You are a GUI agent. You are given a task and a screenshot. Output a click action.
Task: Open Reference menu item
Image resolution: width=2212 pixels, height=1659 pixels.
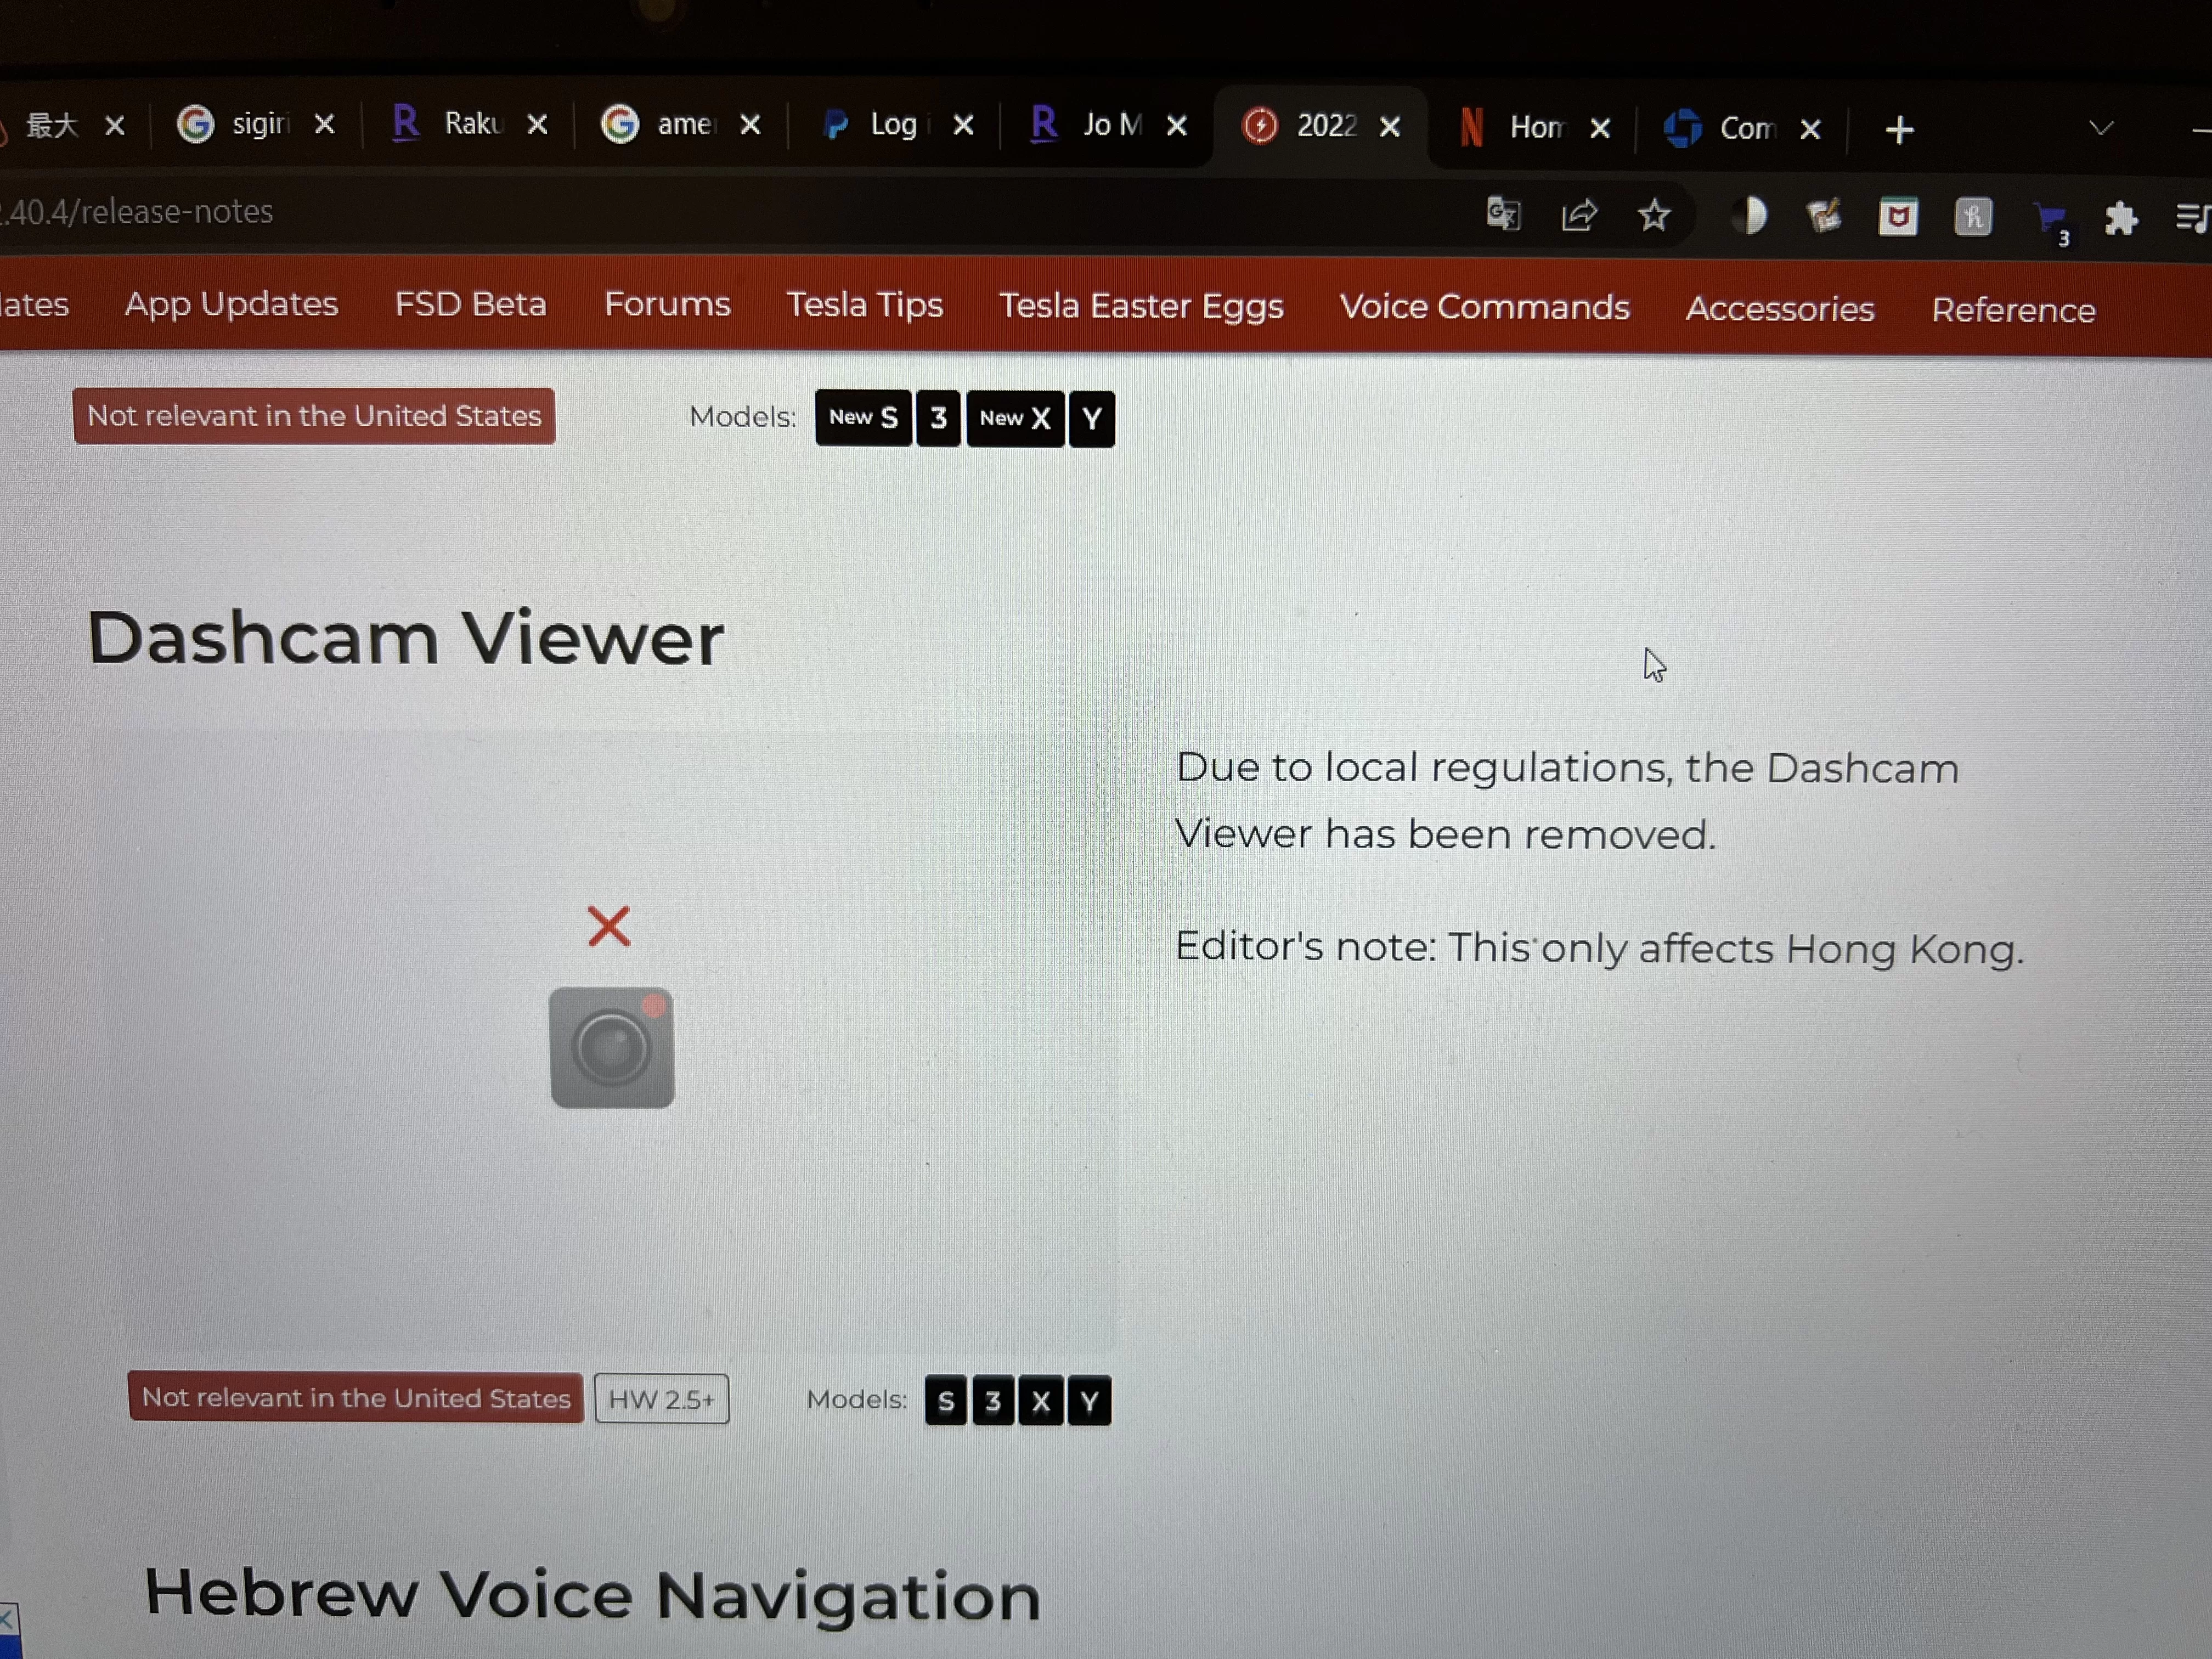click(2012, 310)
